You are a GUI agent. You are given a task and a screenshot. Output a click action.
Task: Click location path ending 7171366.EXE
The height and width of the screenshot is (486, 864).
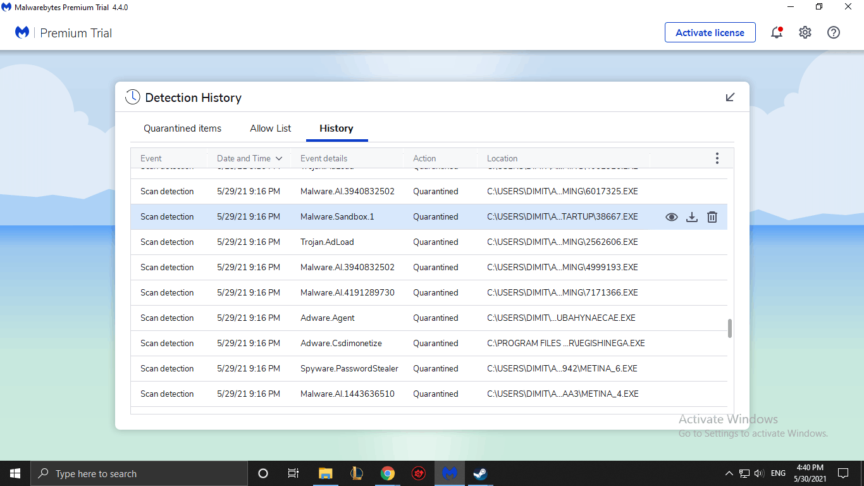click(x=562, y=292)
